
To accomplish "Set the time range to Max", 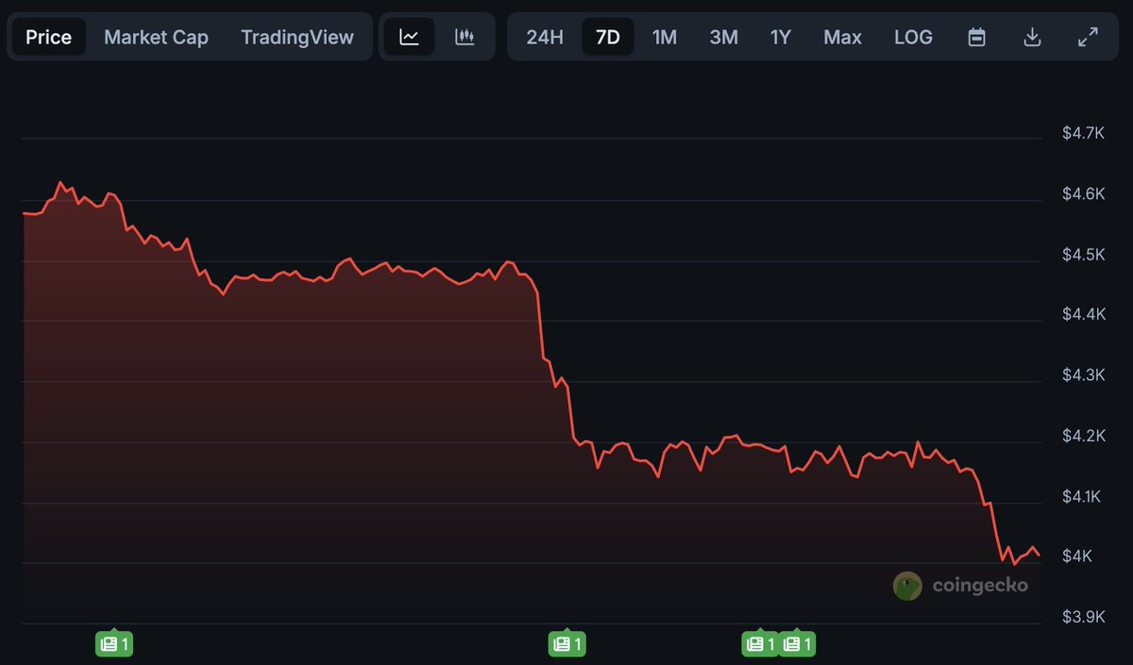I will pyautogui.click(x=842, y=37).
